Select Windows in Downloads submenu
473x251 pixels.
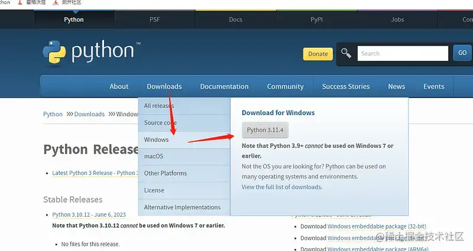point(184,139)
